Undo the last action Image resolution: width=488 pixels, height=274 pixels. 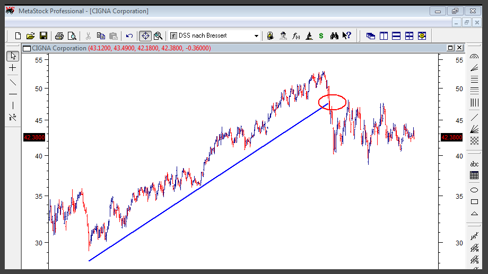click(129, 36)
